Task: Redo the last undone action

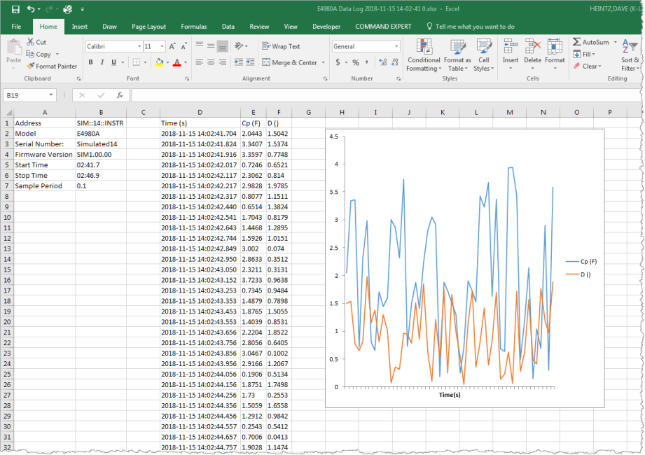Action: 48,9
